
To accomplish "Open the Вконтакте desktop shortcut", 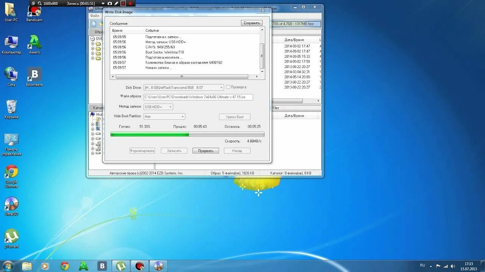I will (34, 77).
